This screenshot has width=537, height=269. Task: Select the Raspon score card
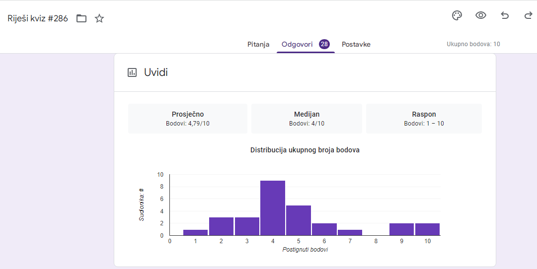click(424, 119)
